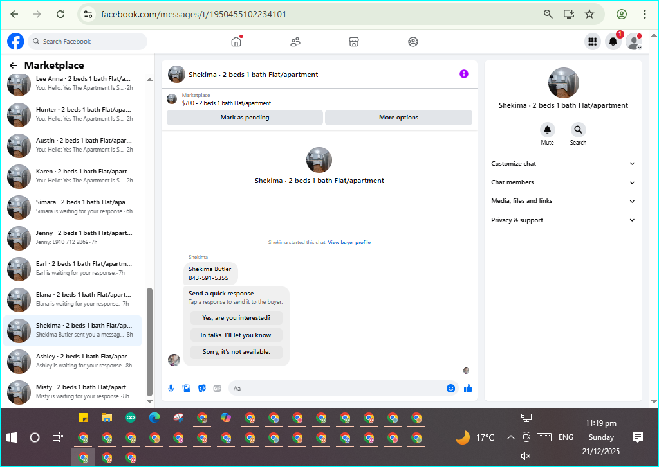659x467 pixels.
Task: Open the Windows Task View icon
Action: click(x=57, y=437)
